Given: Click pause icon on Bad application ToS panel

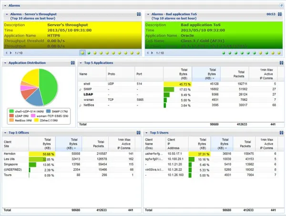Looking at the screenshot, I should (280, 14).
